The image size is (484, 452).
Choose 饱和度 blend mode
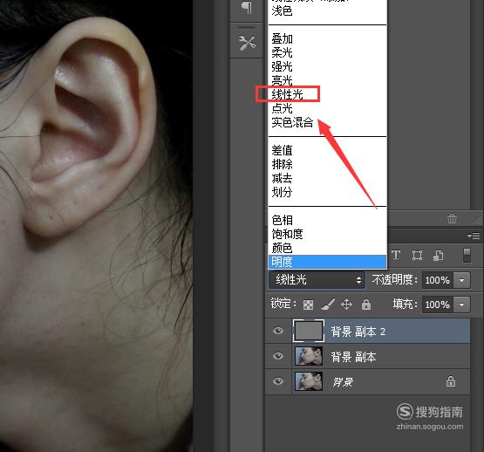coord(327,234)
